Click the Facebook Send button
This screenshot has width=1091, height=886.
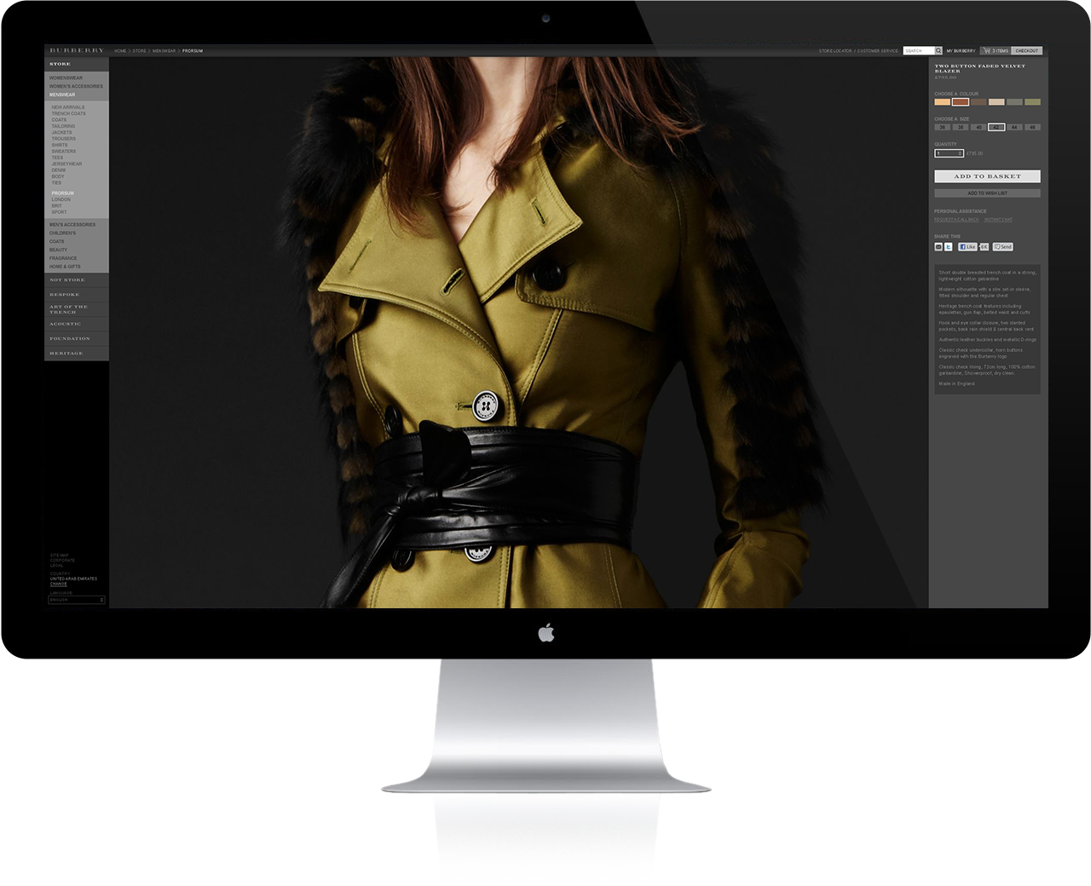pos(1003,247)
